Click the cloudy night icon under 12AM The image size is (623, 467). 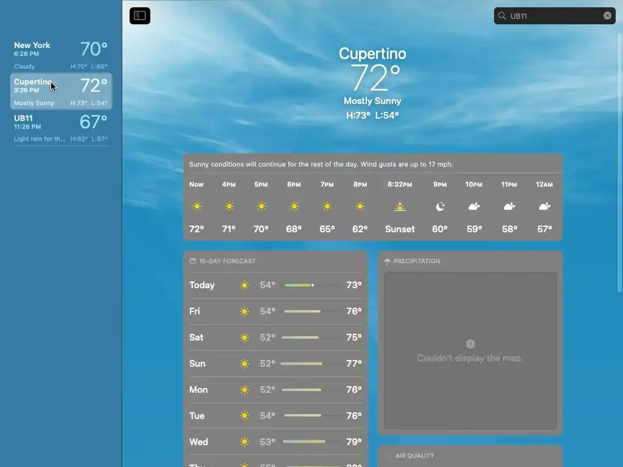[545, 206]
